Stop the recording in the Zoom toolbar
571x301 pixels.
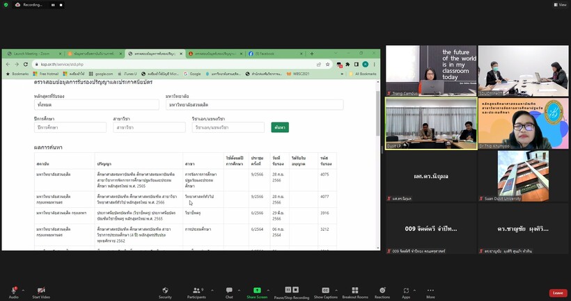[296, 290]
